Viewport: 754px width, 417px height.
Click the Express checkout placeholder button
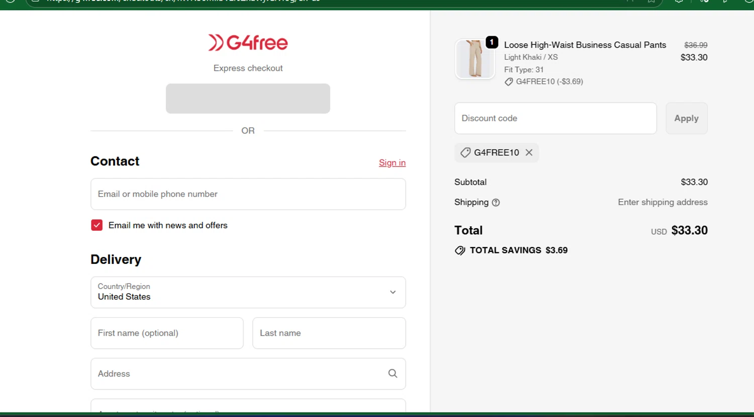(x=248, y=98)
